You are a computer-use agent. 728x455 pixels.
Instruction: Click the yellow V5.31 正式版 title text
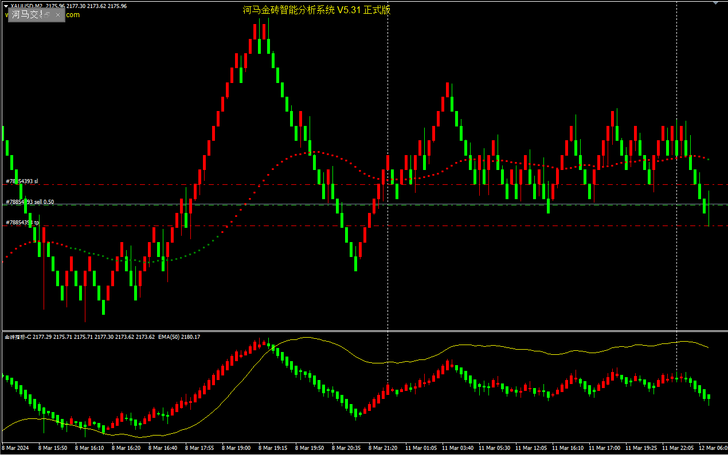point(316,10)
